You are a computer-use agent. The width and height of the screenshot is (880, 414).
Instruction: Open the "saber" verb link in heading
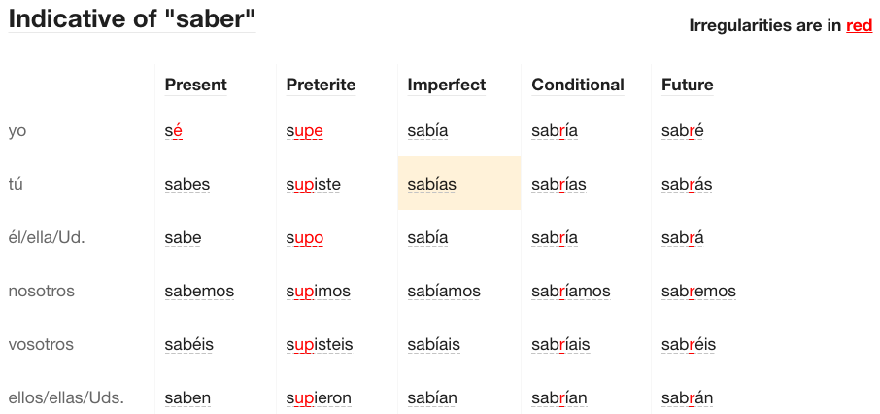click(x=212, y=18)
